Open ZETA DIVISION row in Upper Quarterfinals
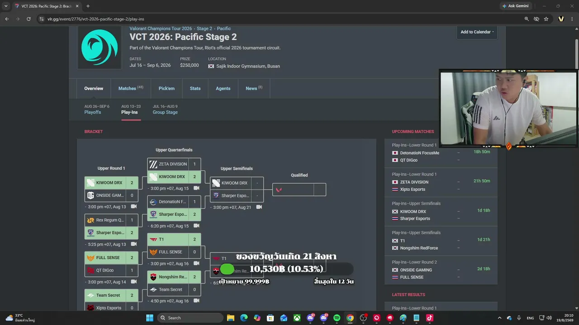 point(174,164)
